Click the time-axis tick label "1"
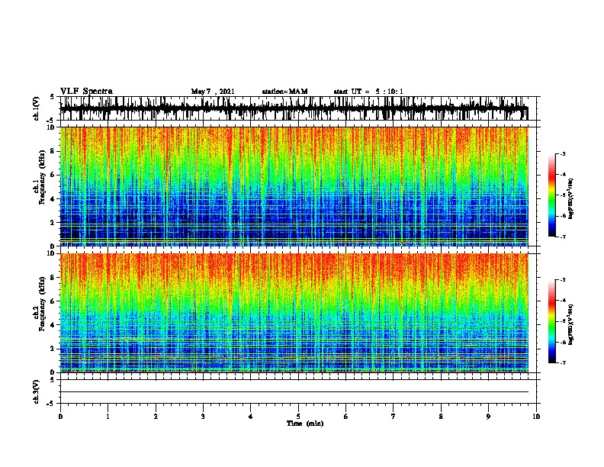The image size is (604, 467). click(108, 417)
